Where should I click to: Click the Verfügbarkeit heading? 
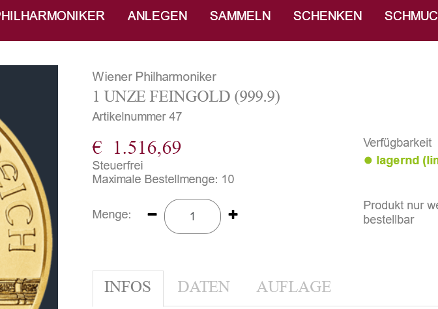click(398, 143)
